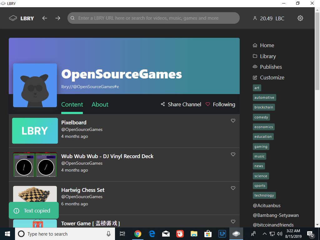Go forward with the right arrow
Screen dimensions: 320x240
tap(58, 18)
